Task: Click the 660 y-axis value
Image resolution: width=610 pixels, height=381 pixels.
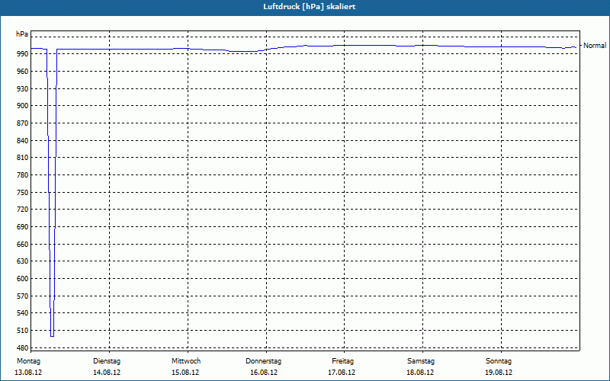Action: (x=22, y=244)
